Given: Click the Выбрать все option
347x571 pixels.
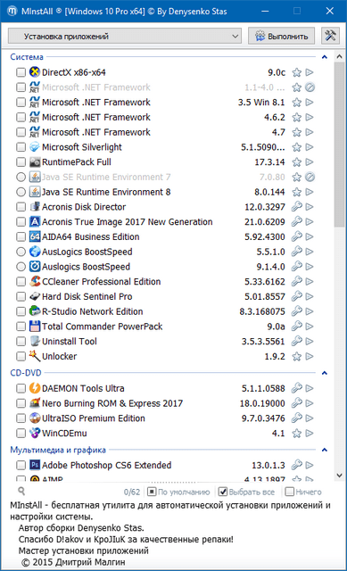Looking at the screenshot, I should point(246,492).
